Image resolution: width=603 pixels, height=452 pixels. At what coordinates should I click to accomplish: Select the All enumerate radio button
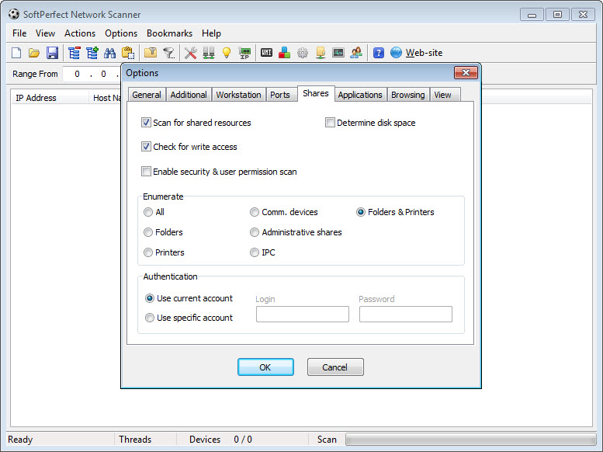click(148, 212)
